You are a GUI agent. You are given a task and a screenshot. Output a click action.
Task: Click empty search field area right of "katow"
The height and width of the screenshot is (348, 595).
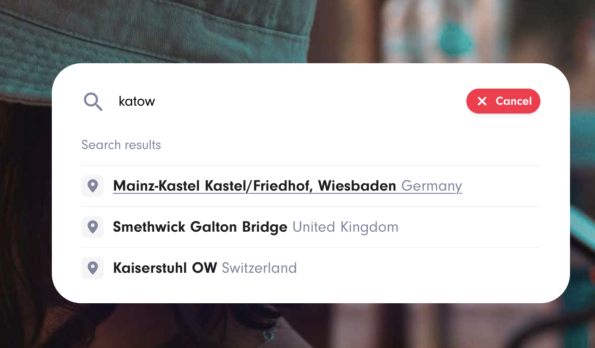pos(301,102)
